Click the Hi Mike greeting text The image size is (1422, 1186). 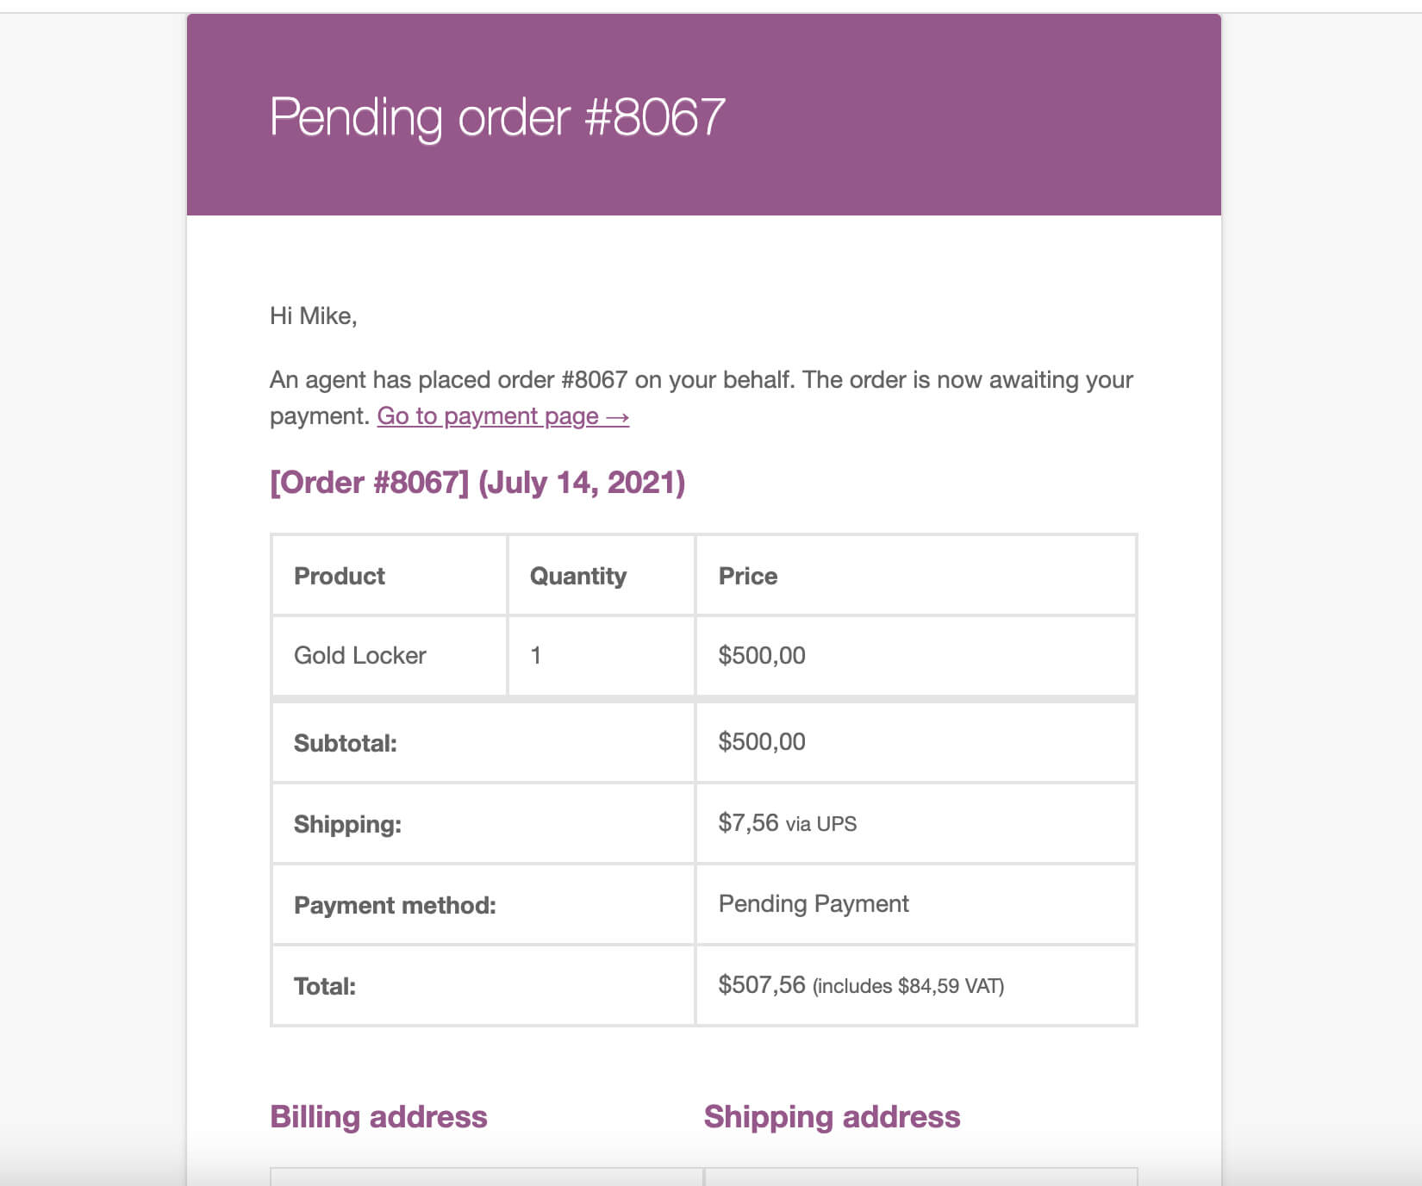coord(313,316)
